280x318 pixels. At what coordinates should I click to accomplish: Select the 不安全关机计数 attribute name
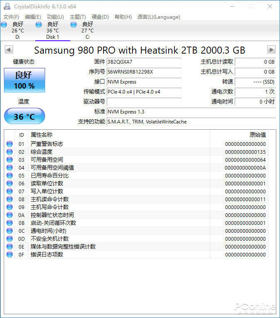pos(50,239)
